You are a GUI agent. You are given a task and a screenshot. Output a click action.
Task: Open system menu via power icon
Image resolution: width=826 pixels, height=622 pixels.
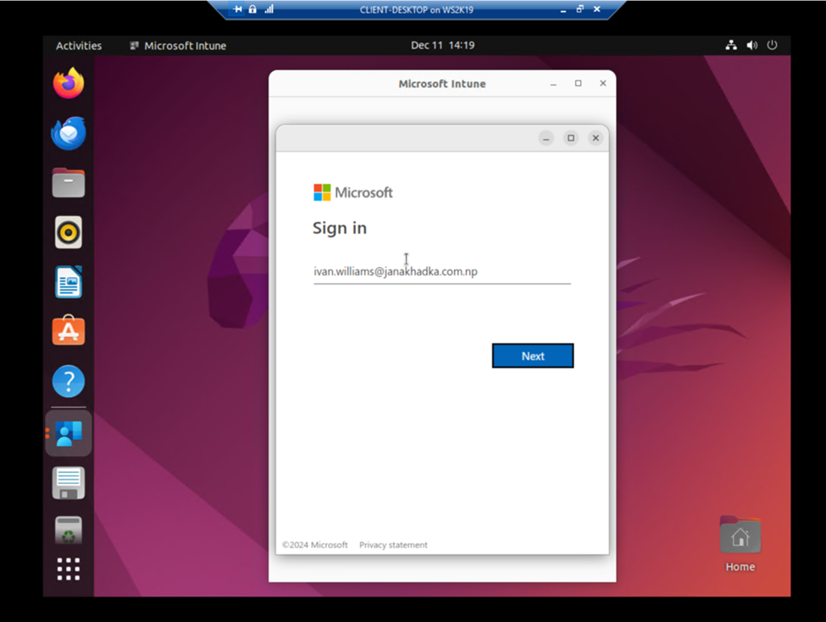[x=772, y=45]
